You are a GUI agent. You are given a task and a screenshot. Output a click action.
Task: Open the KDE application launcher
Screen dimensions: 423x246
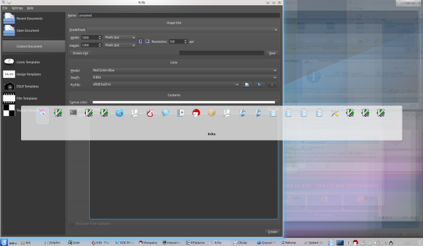tap(4, 242)
